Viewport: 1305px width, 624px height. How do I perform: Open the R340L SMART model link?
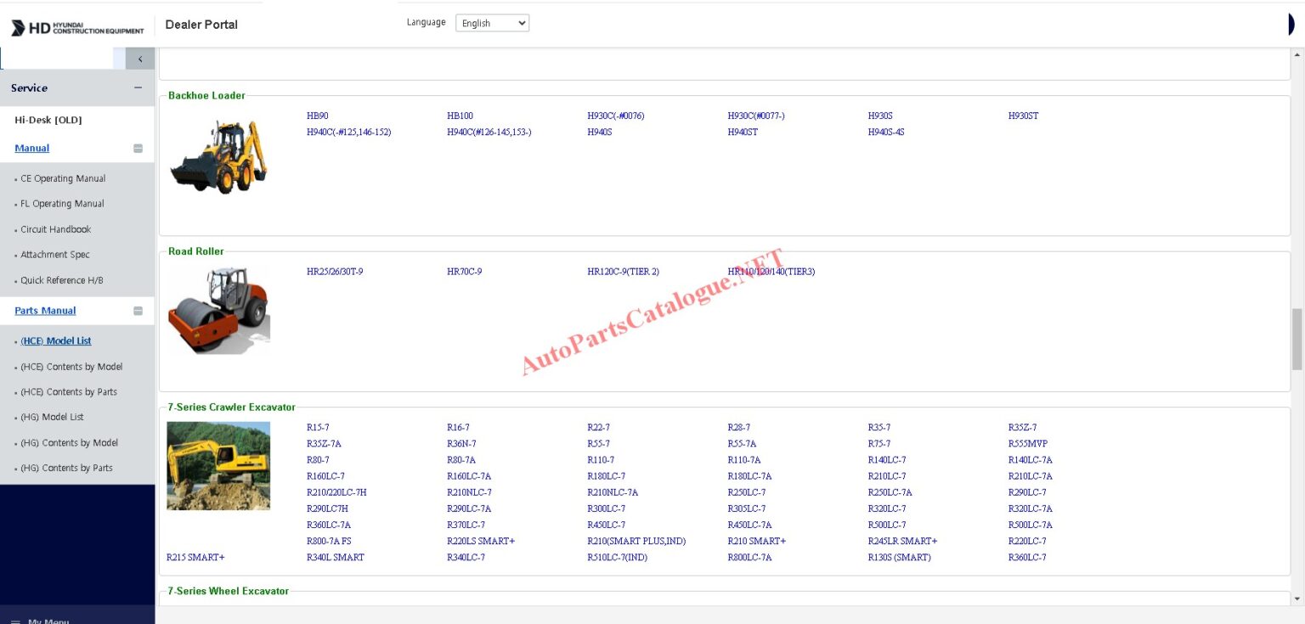tap(335, 558)
